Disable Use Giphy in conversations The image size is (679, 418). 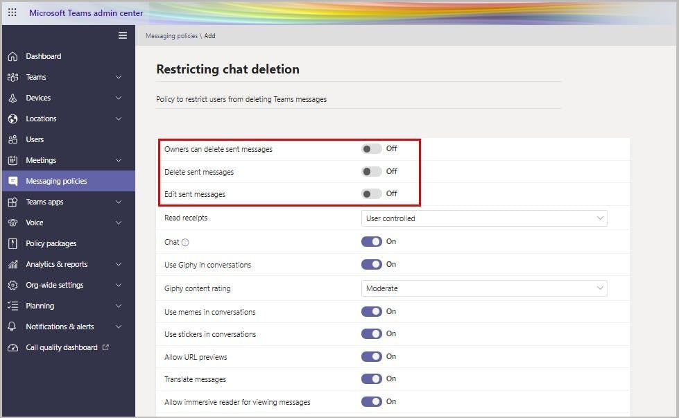(372, 264)
